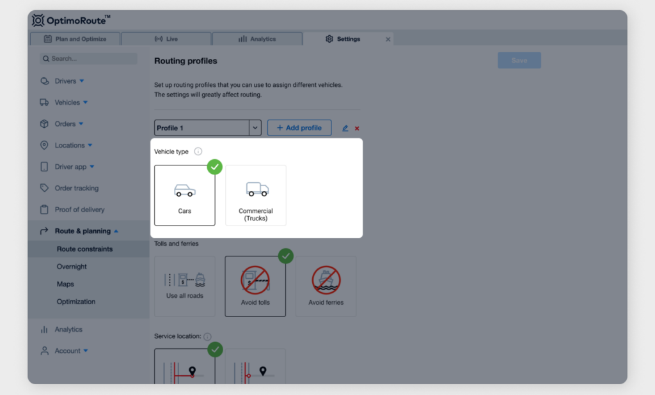The image size is (655, 395).
Task: Select Route constraints submenu item
Action: 85,249
